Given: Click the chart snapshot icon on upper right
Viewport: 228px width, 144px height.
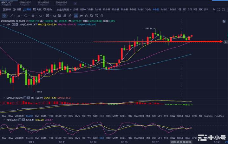Looking at the screenshot, I should click(224, 21).
